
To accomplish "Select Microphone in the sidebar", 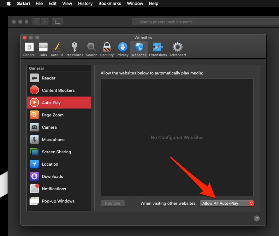I will [59, 139].
